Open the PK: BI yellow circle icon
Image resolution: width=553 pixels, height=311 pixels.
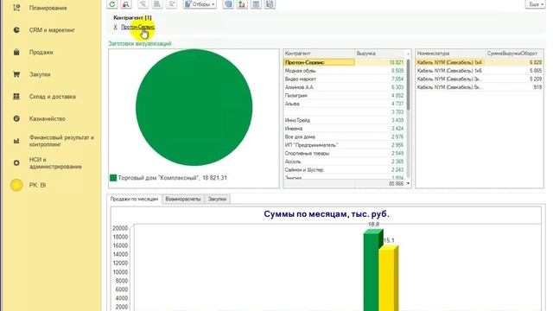[x=16, y=185]
